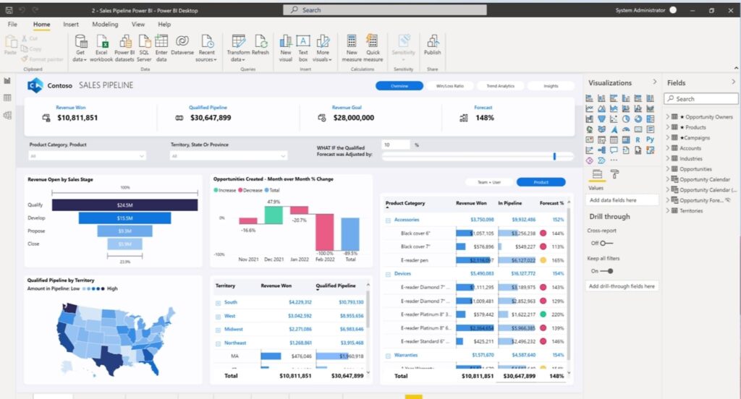The width and height of the screenshot is (741, 399).
Task: Toggle the Keep all filters switch
Action: (606, 271)
